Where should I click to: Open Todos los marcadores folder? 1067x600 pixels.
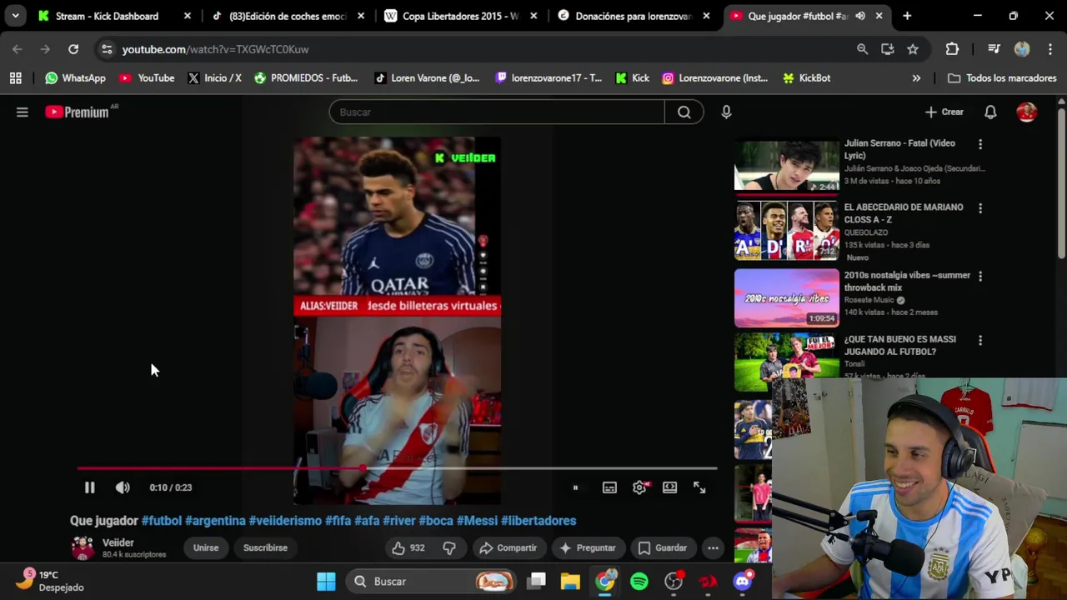(x=1002, y=78)
